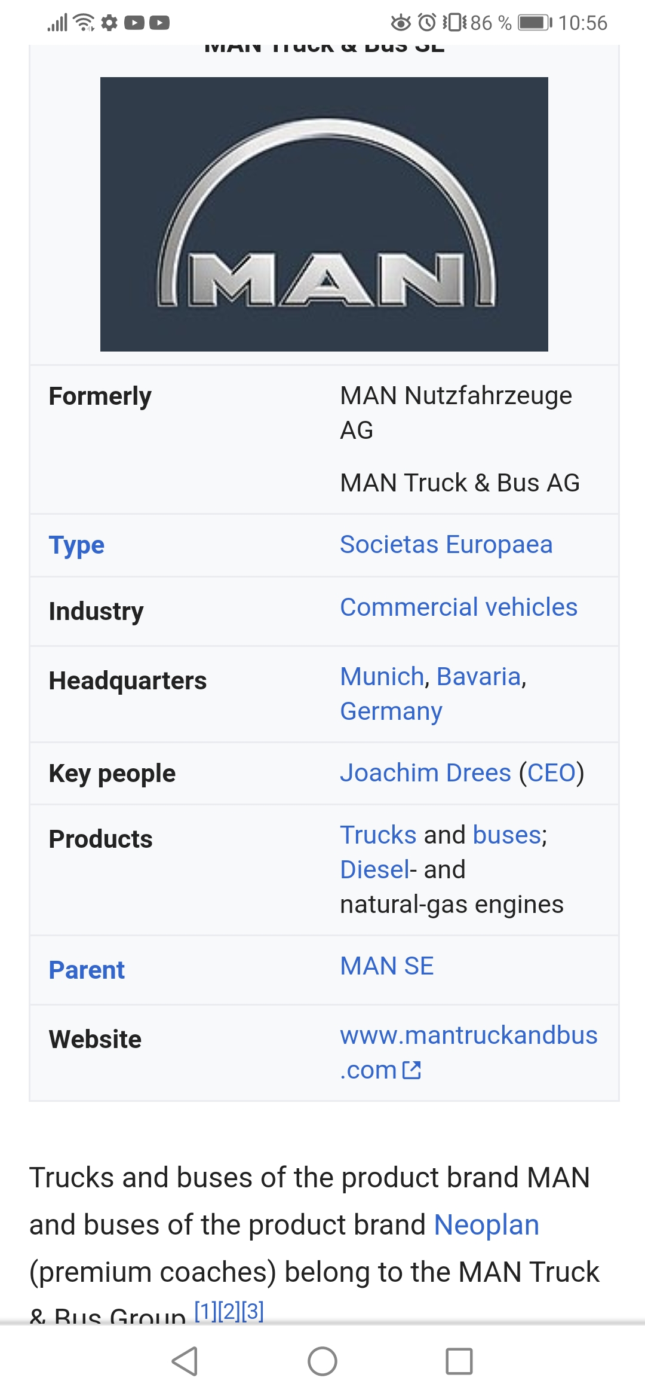Visit www.mantruckandbus.com website link
This screenshot has width=645, height=1399.
click(469, 1053)
